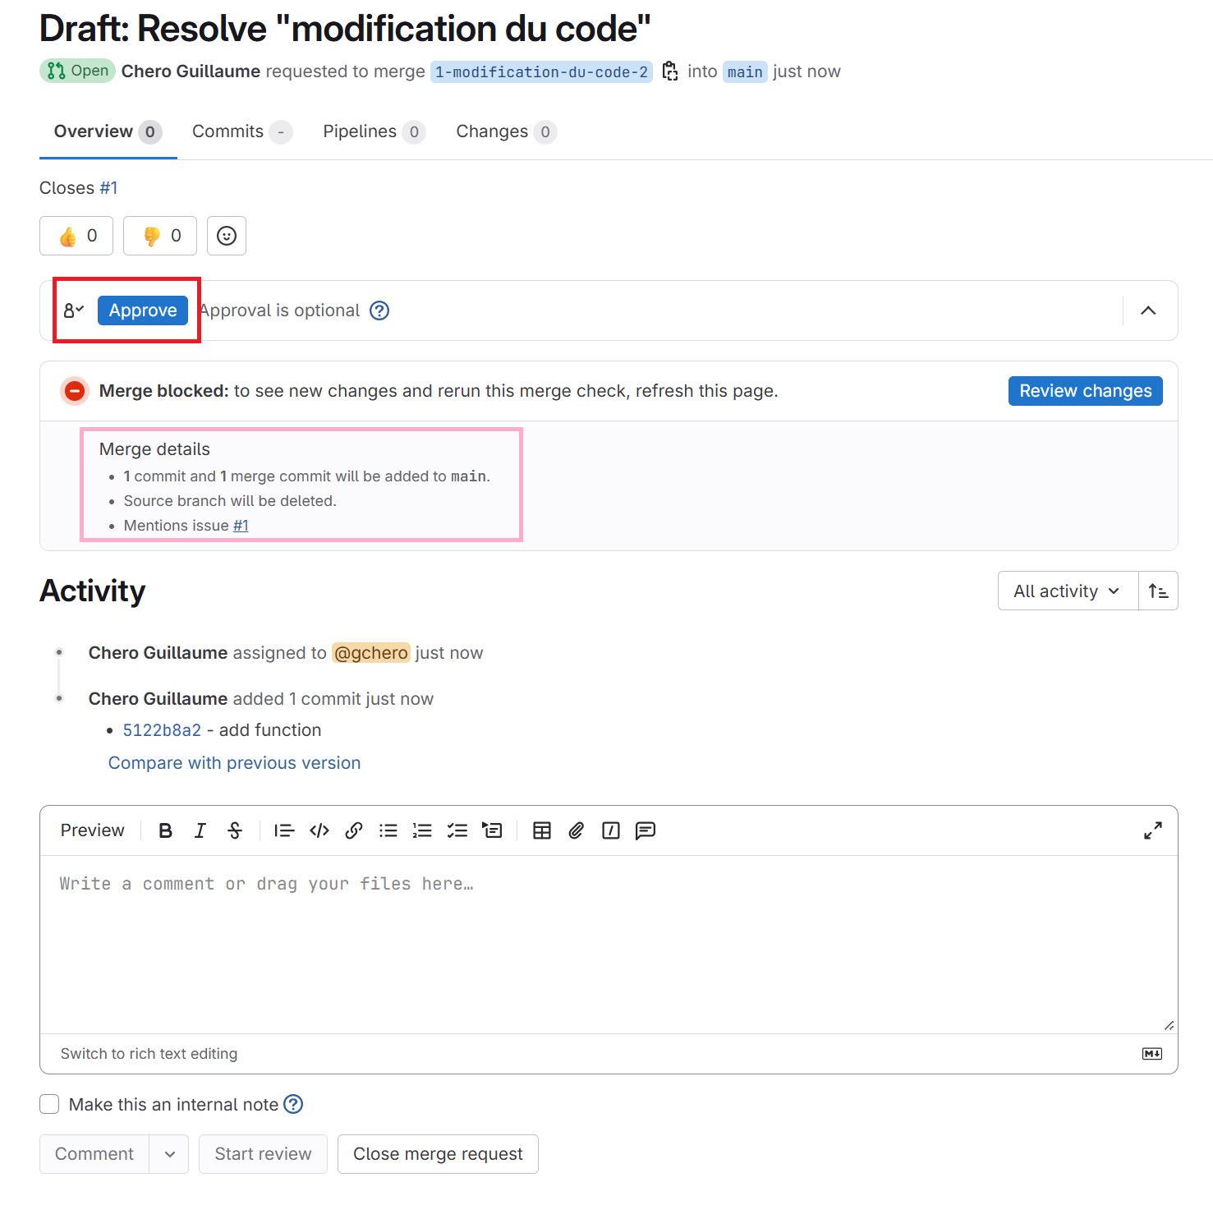This screenshot has width=1213, height=1205.
Task: Copy the source branch name
Action: point(670,71)
